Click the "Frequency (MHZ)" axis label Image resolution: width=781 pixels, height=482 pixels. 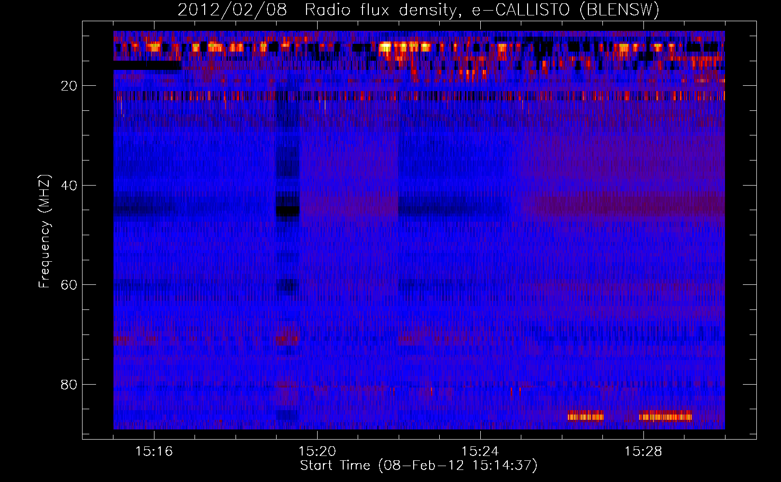coord(44,231)
